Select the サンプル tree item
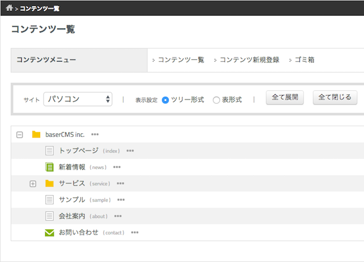 (x=72, y=199)
